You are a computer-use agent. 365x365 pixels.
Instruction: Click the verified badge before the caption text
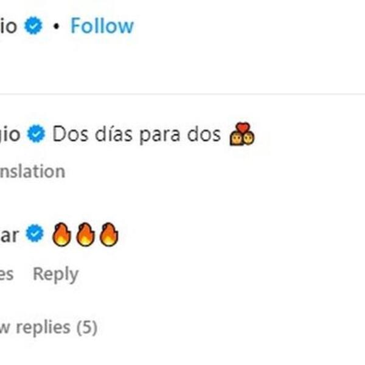[x=36, y=134]
